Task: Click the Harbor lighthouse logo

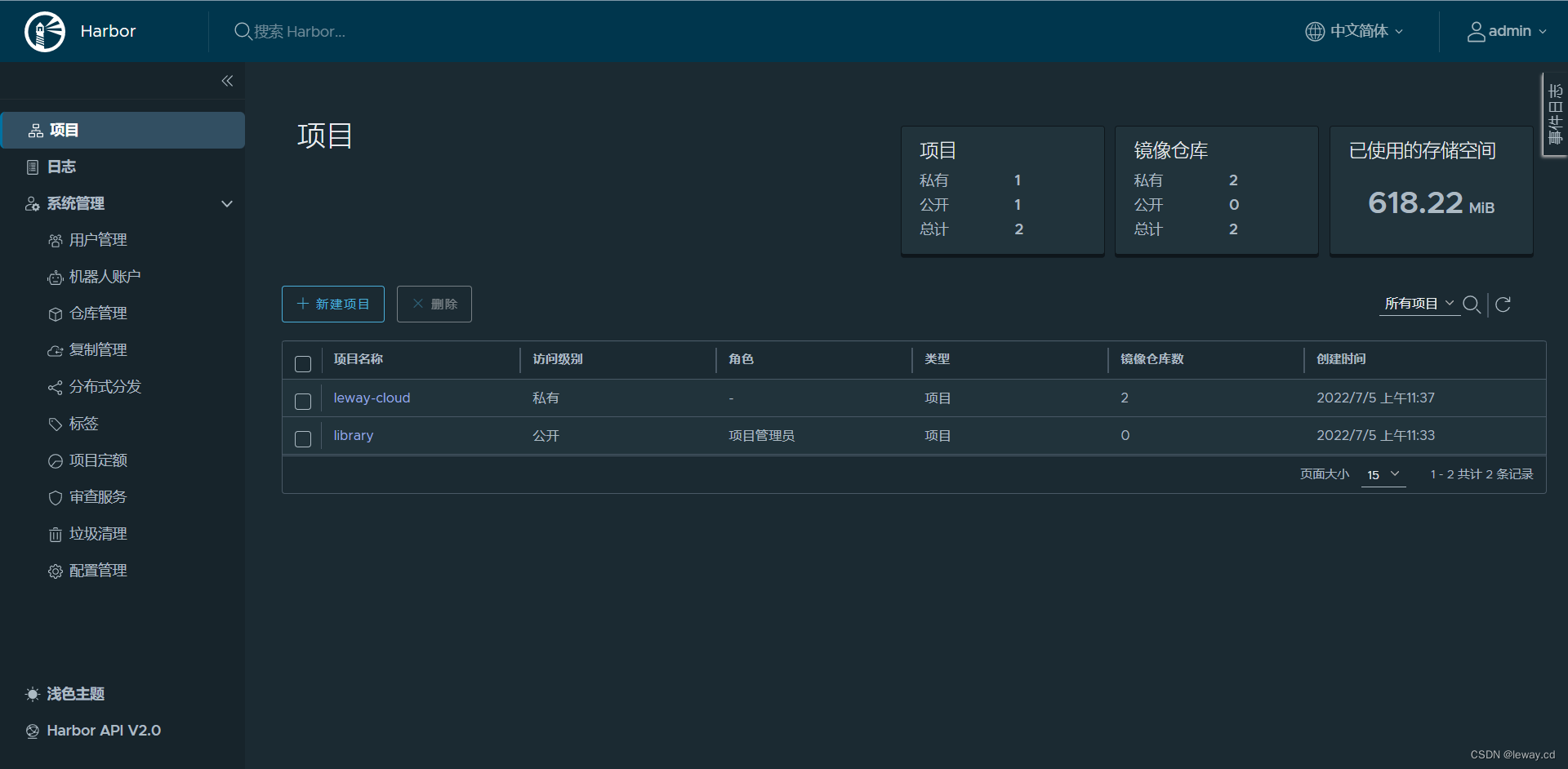Action: [x=45, y=32]
